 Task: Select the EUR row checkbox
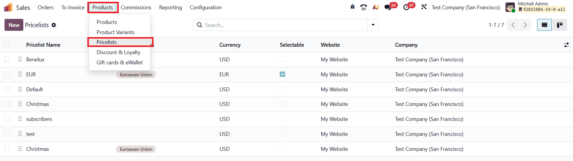coord(7,74)
